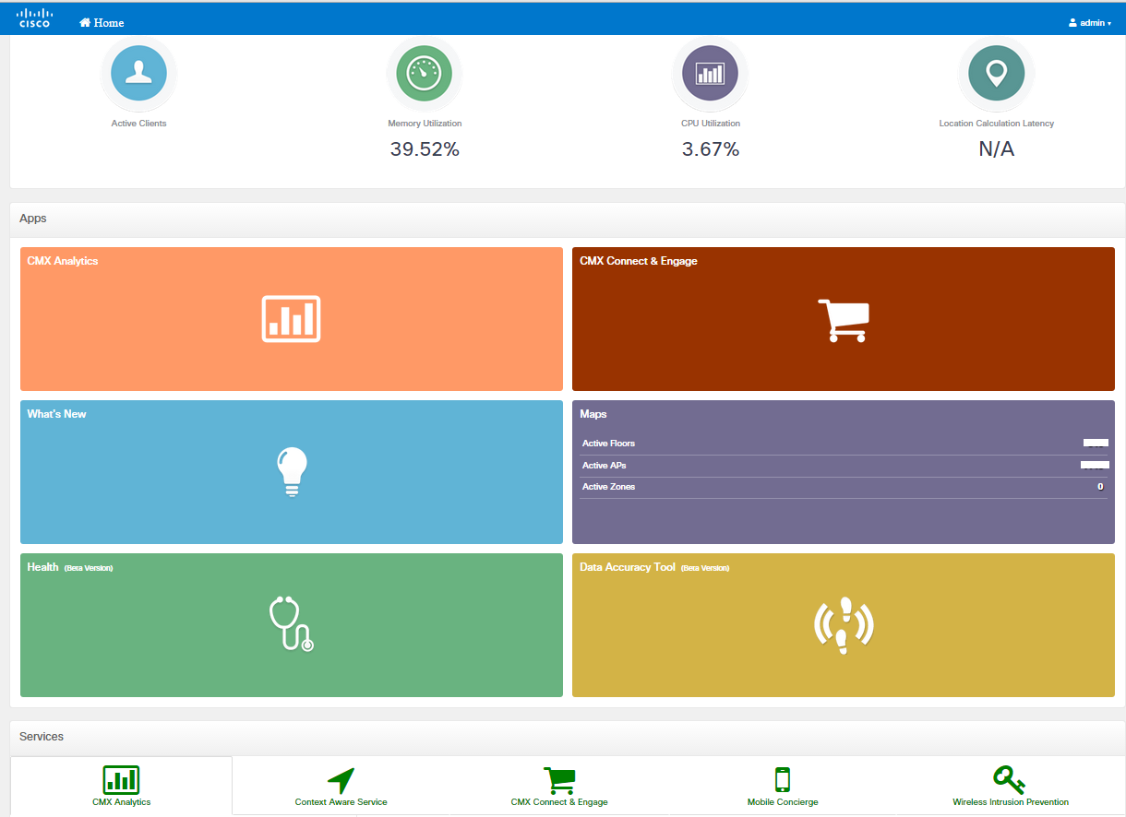Click the Active APs row in Maps
Viewport: 1126px width, 817px height.
pos(843,466)
